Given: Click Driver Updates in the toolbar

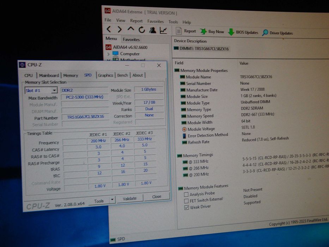Looking at the screenshot, I should [277, 33].
